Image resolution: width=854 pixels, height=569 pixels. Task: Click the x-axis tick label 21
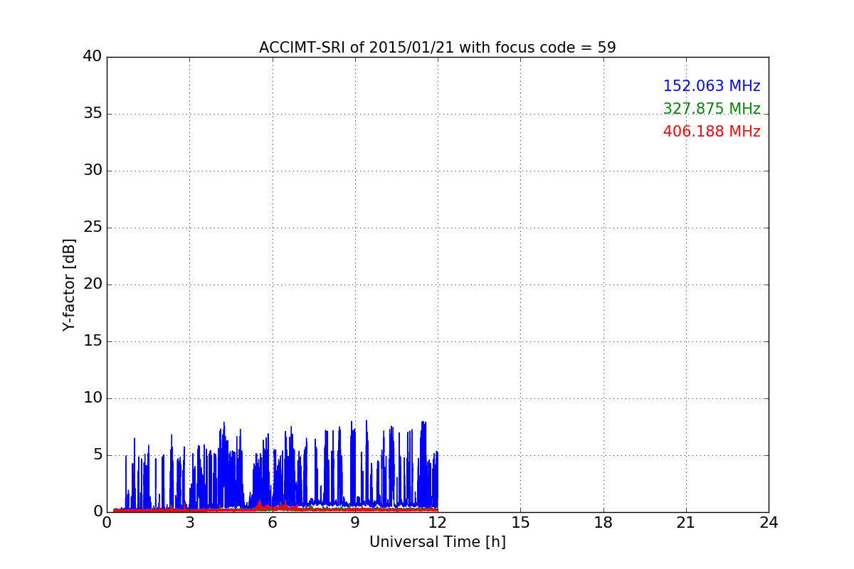[686, 523]
